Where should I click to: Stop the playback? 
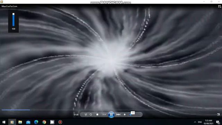pyautogui.click(x=97, y=115)
